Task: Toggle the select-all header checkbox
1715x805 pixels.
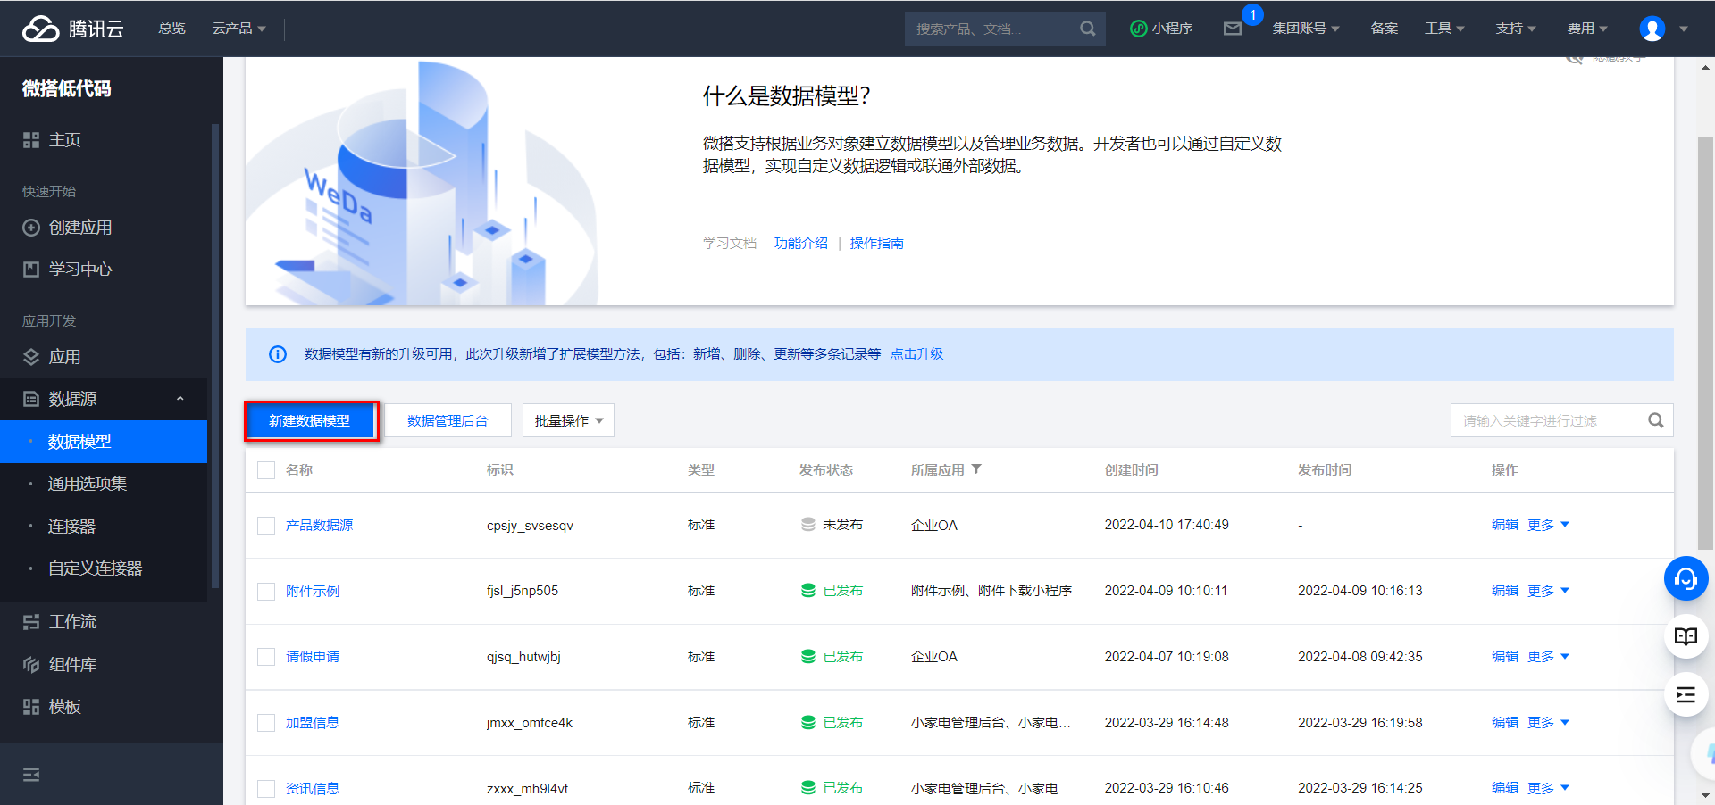Action: click(x=266, y=470)
